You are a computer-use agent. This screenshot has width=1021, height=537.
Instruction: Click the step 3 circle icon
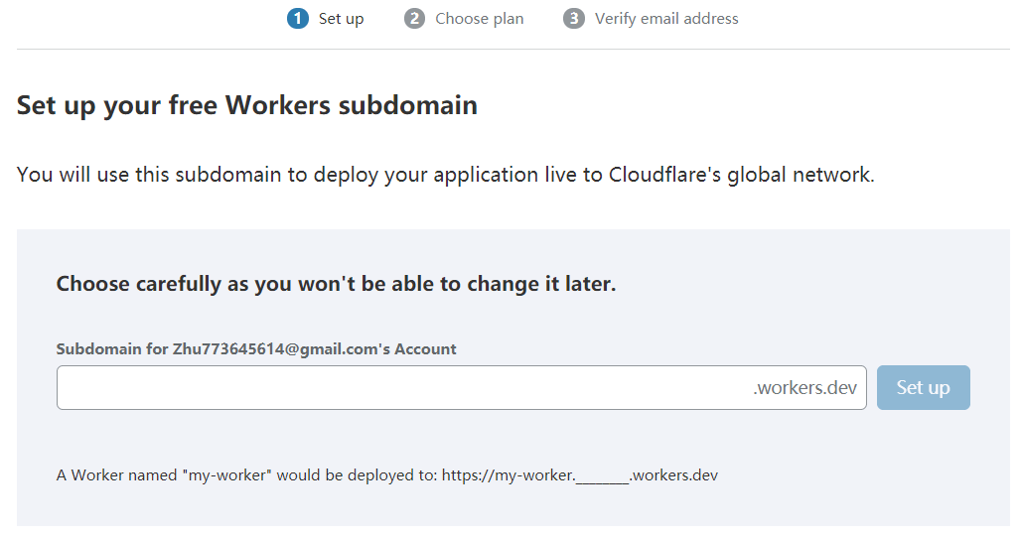click(x=573, y=19)
